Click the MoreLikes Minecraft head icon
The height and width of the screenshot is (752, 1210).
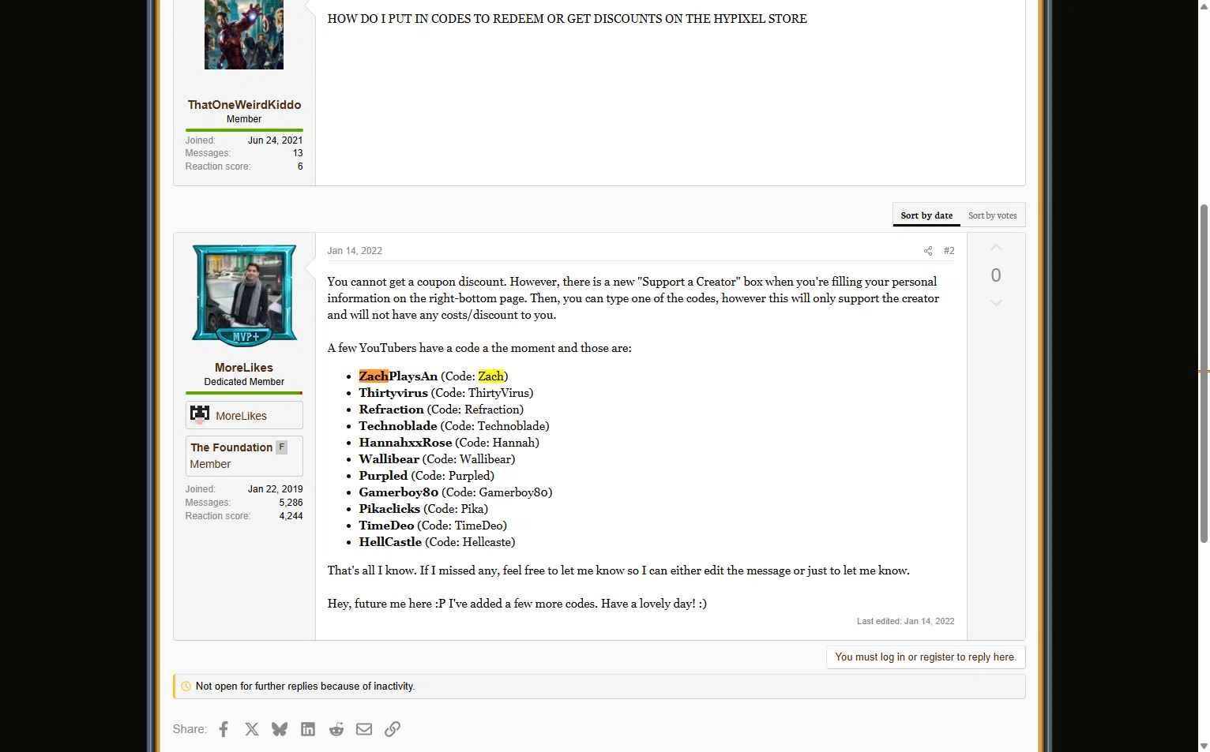[x=200, y=415]
